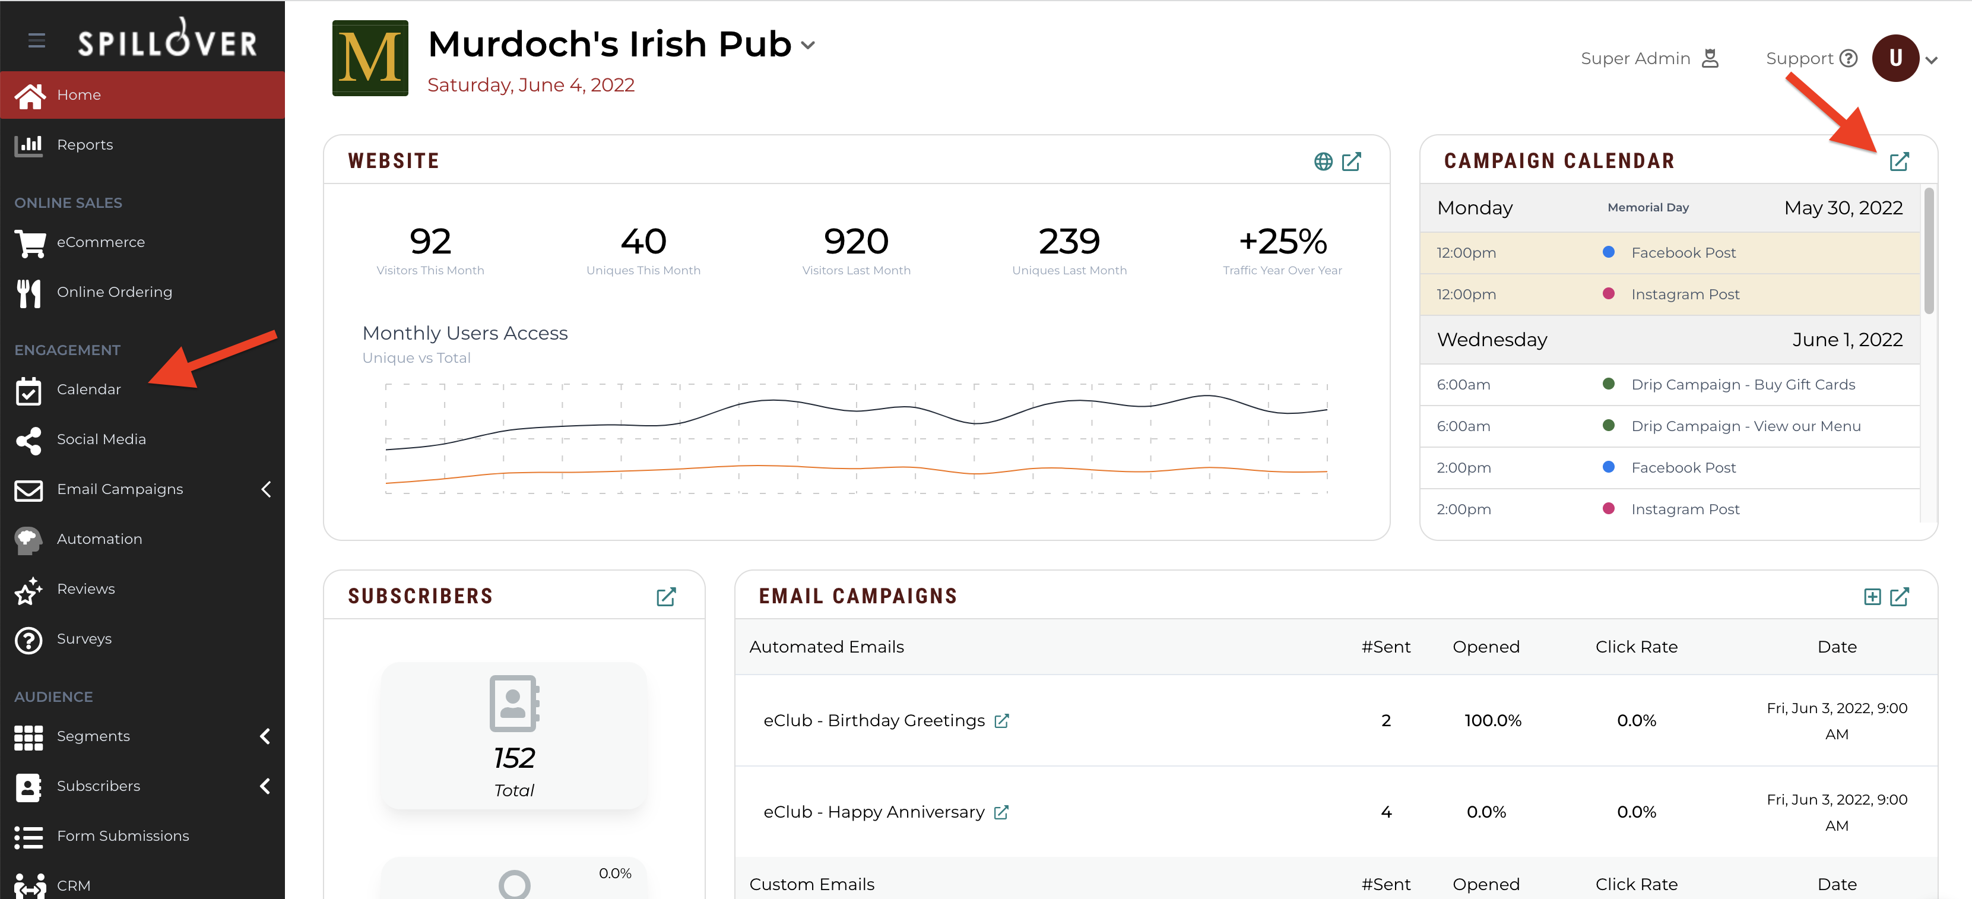
Task: Open Subscribers panel external link icon
Action: pyautogui.click(x=666, y=597)
